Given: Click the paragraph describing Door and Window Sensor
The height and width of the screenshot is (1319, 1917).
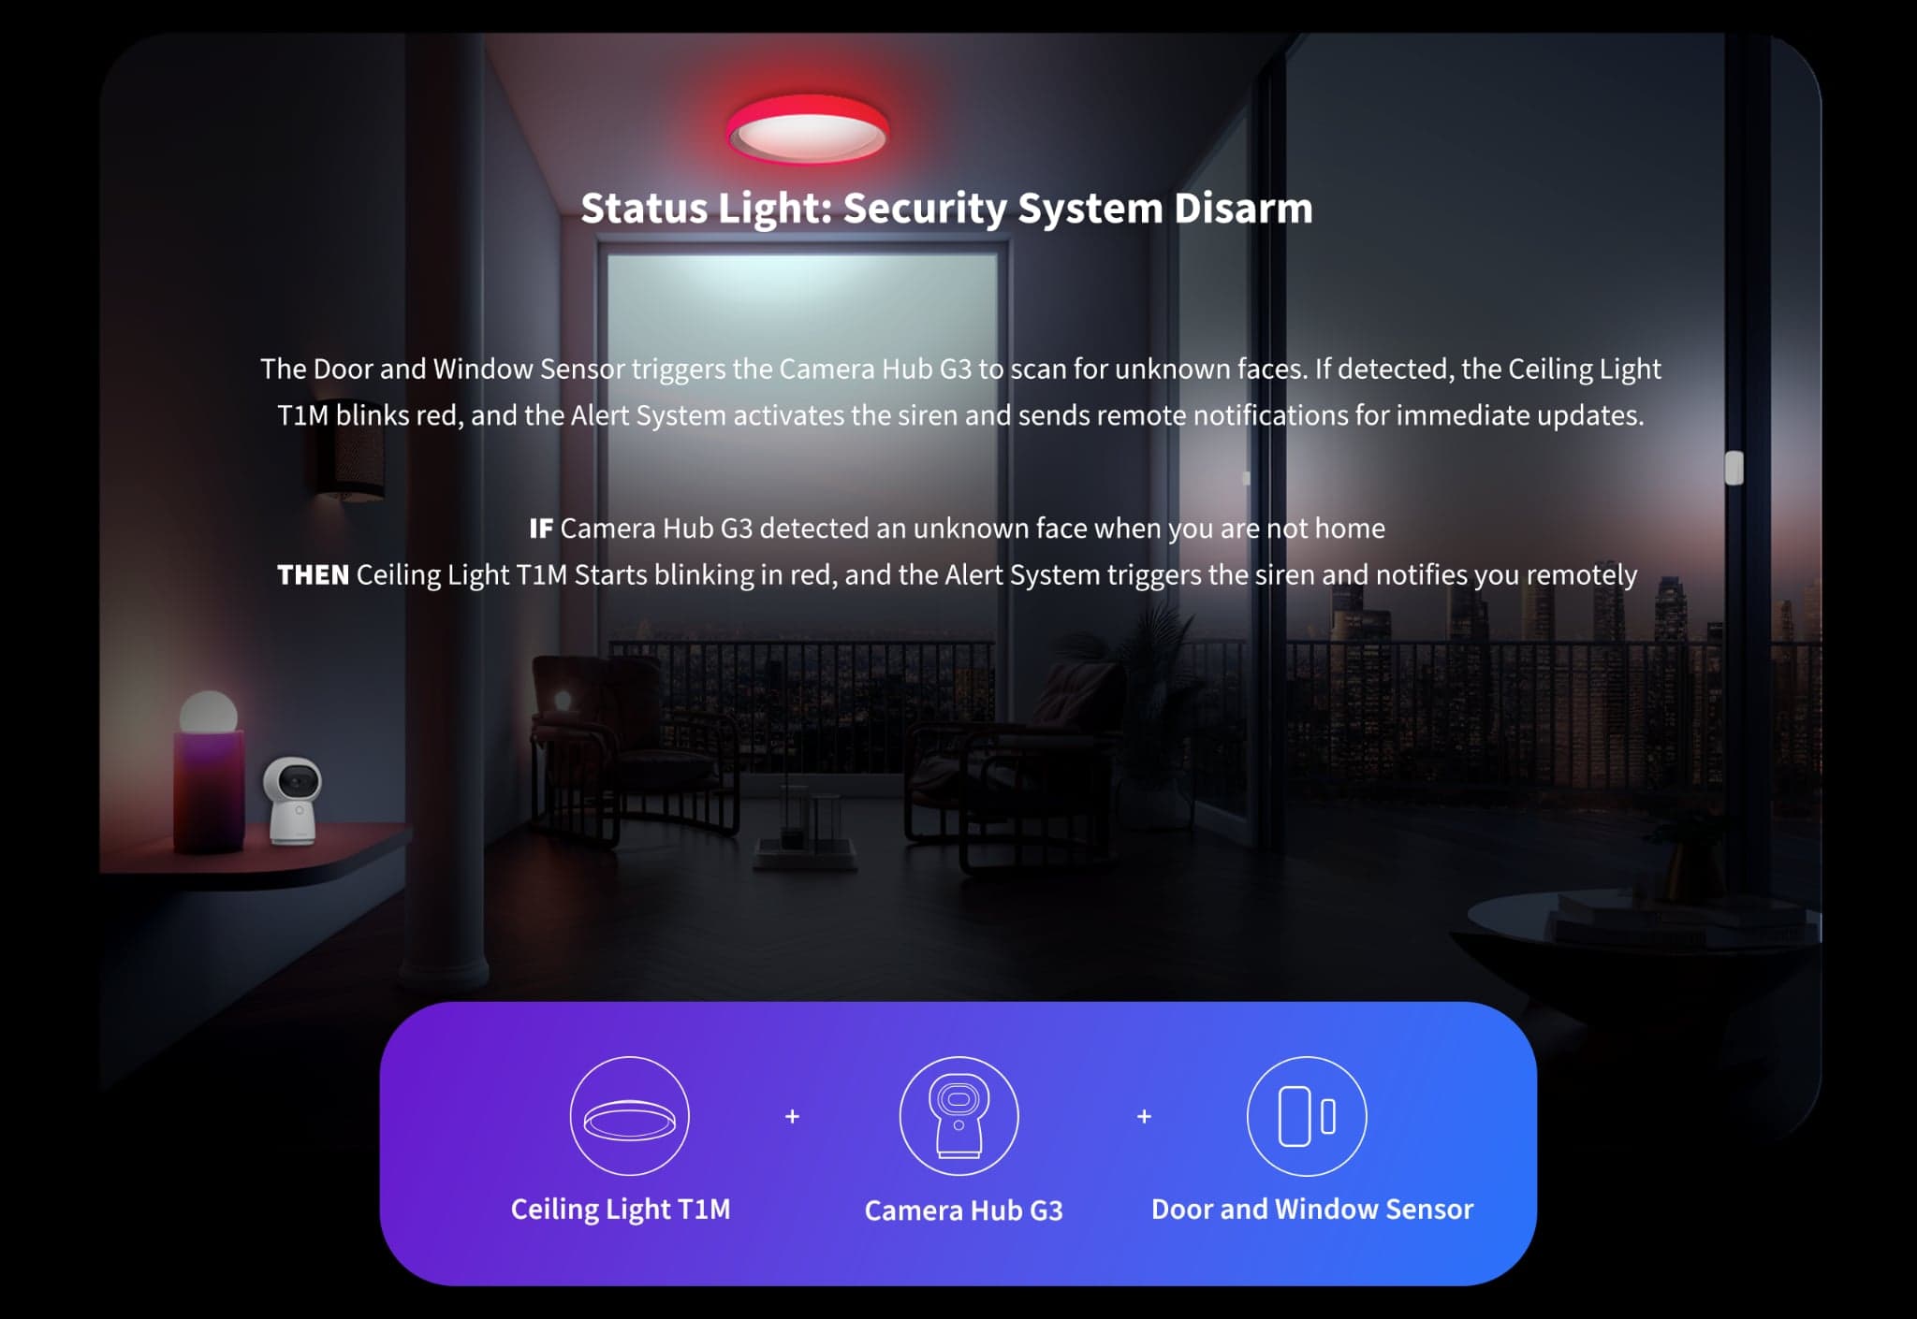Looking at the screenshot, I should point(960,392).
